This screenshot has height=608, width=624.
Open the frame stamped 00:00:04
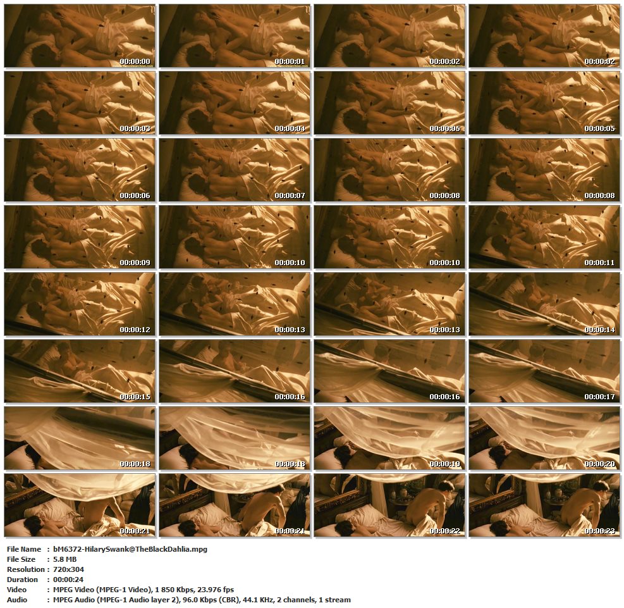coord(235,102)
